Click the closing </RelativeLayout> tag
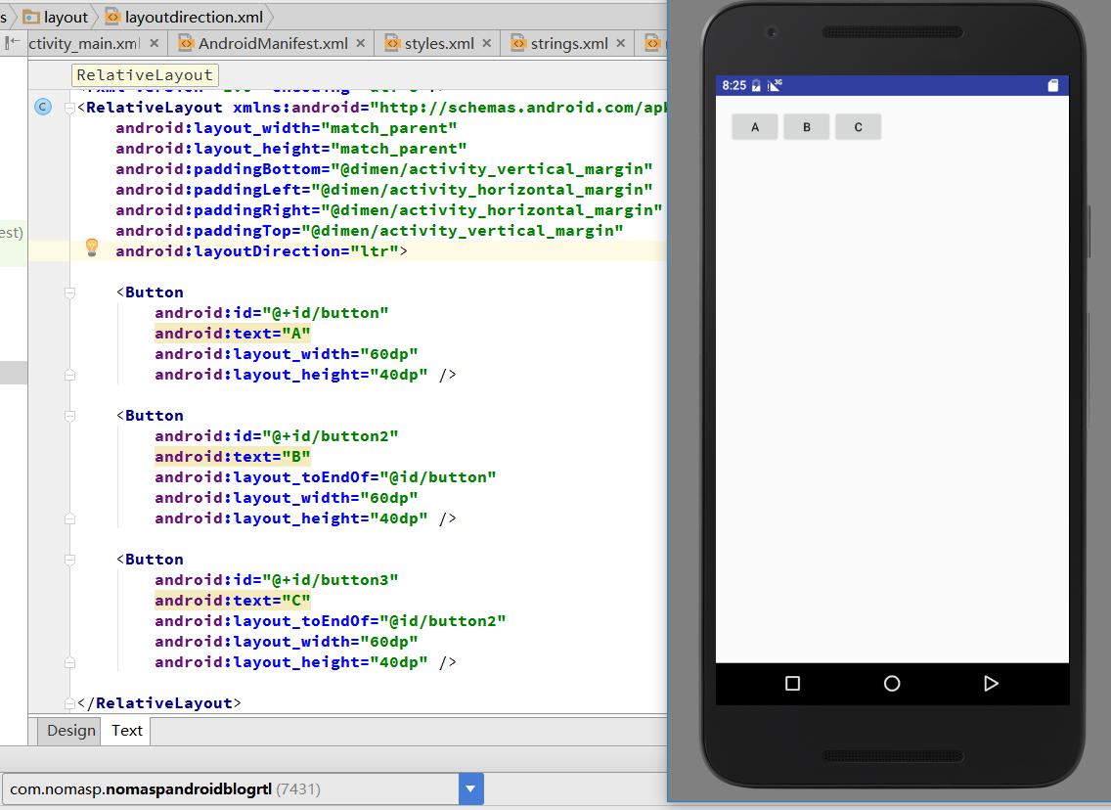The height and width of the screenshot is (810, 1111). click(159, 703)
